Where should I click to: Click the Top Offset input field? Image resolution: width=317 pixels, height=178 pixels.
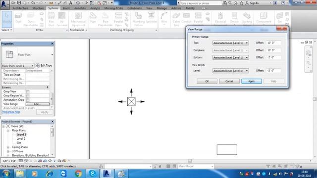(273, 43)
